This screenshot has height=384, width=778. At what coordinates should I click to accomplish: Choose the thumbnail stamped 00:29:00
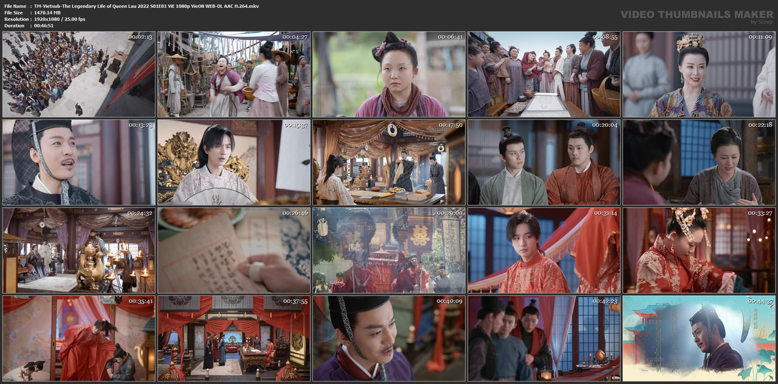point(389,250)
